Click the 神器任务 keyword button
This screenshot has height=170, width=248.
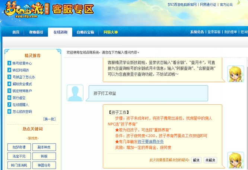tap(44, 165)
